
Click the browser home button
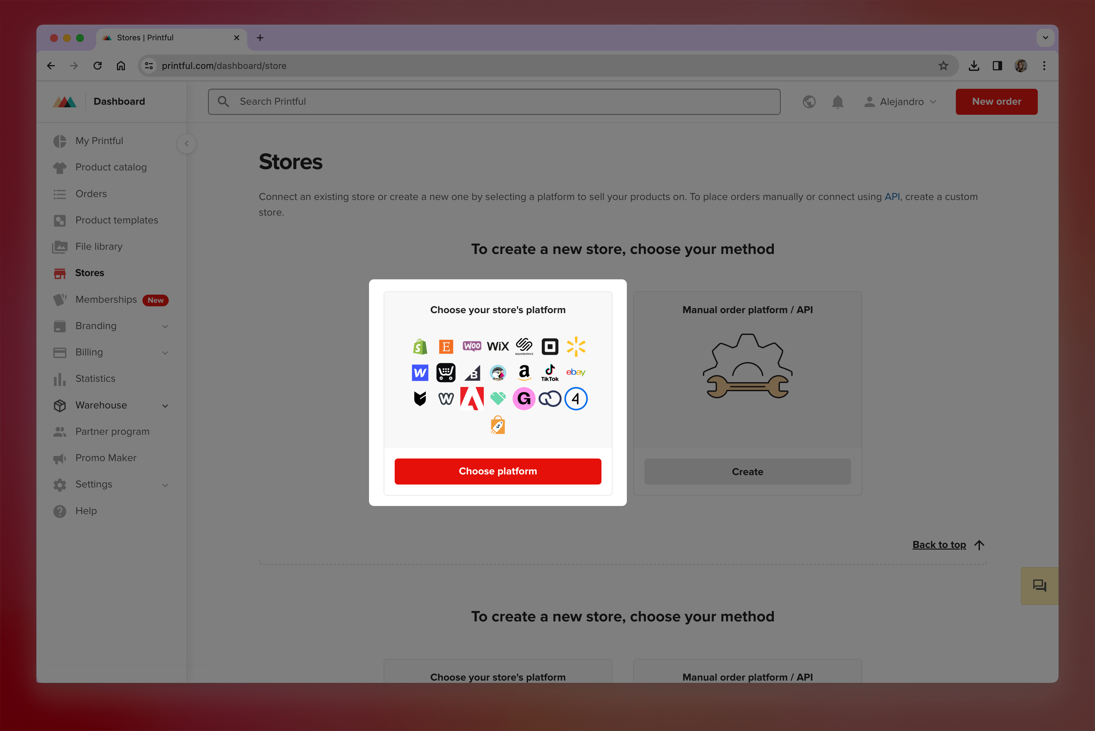point(121,66)
